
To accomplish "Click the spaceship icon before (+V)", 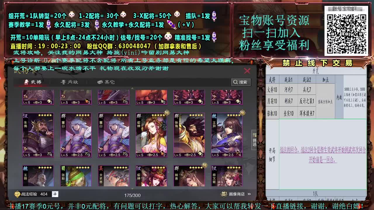I will 172,25.
